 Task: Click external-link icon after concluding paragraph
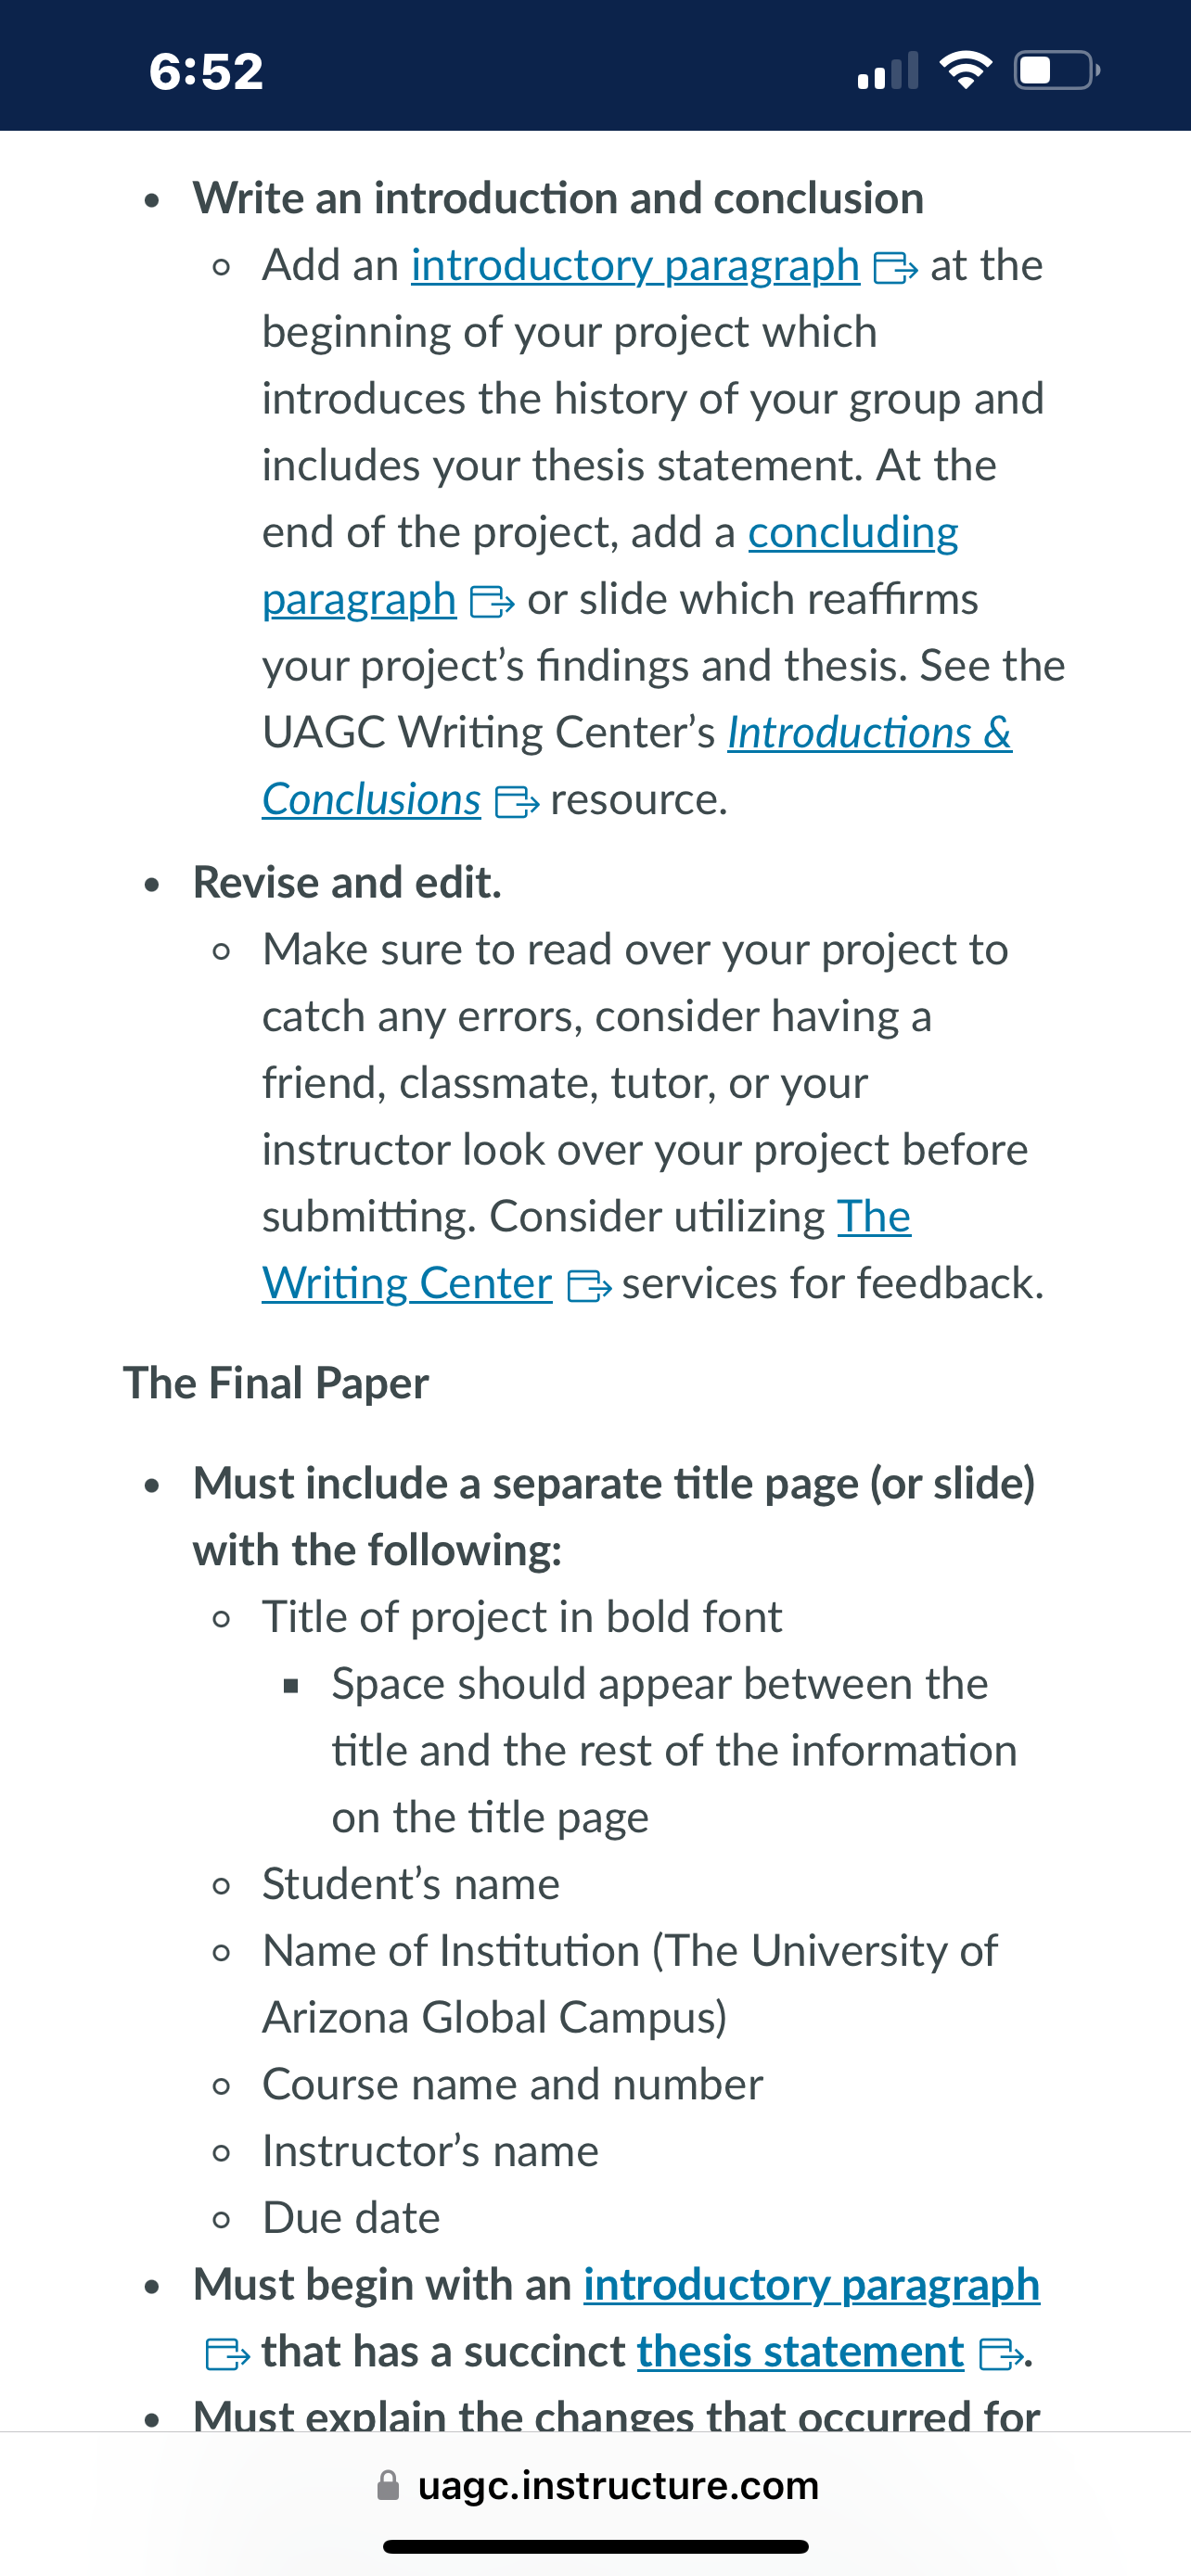pos(492,602)
